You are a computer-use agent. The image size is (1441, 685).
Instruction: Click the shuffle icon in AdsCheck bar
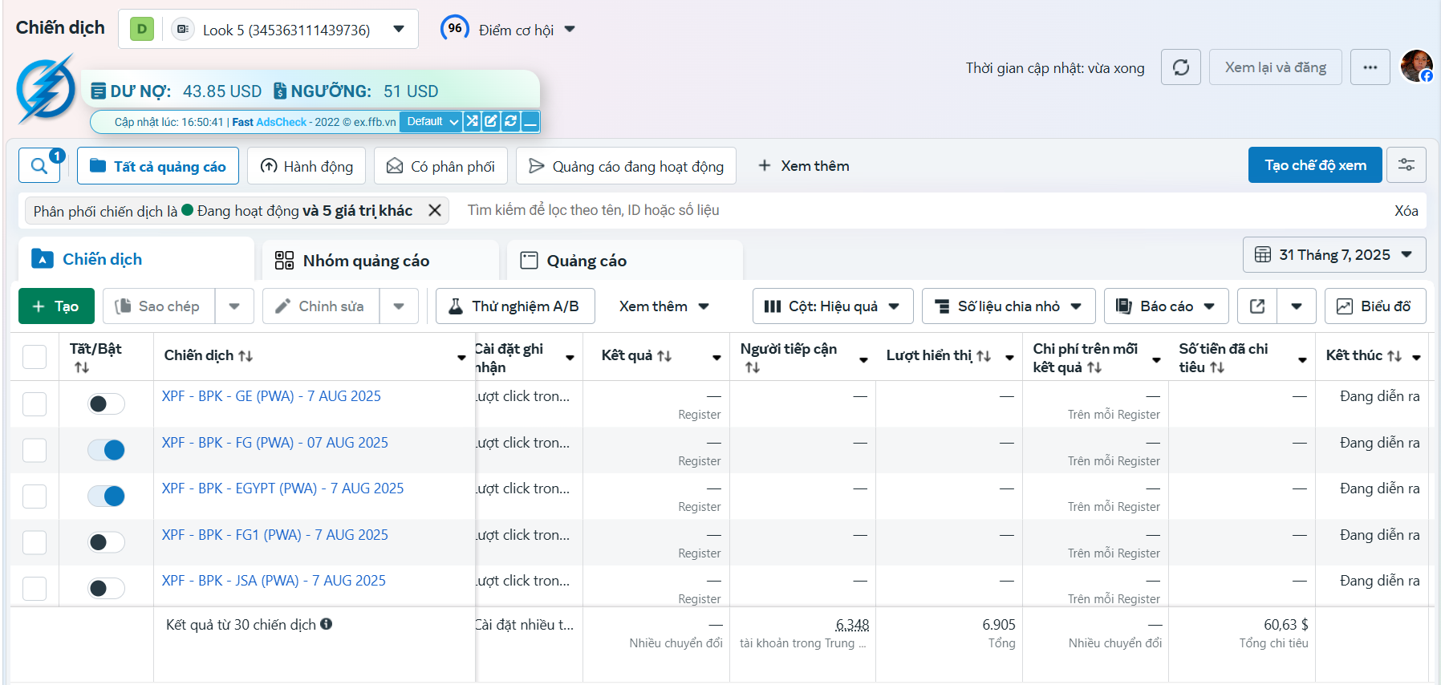point(472,122)
